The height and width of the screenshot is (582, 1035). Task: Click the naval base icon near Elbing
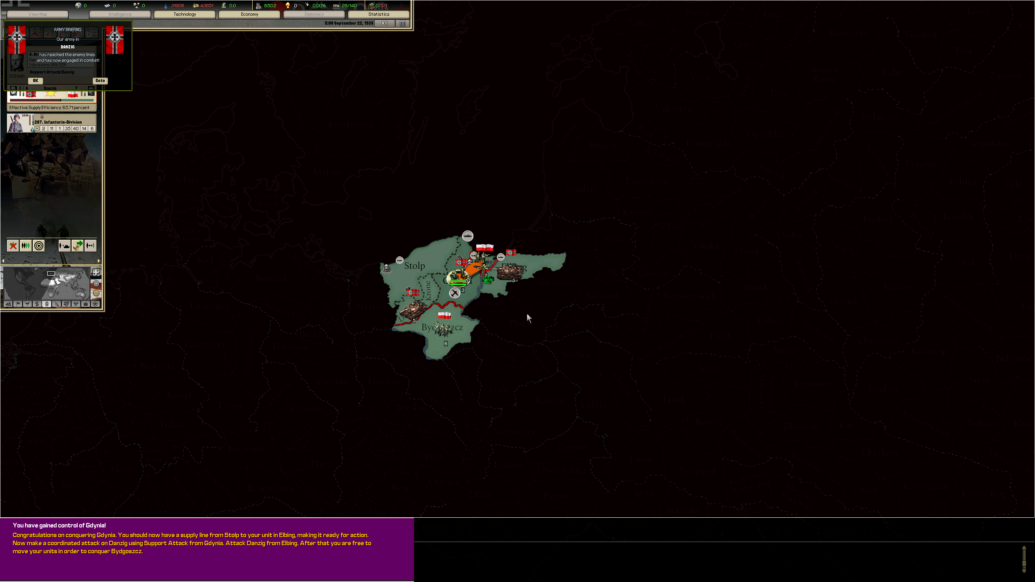[501, 257]
